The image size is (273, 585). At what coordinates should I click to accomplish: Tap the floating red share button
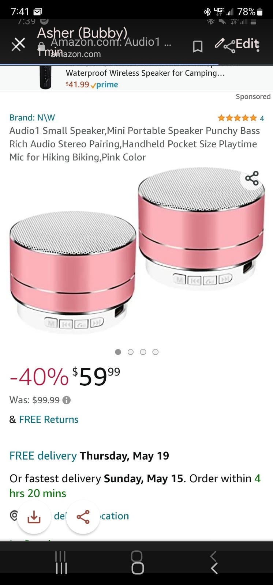click(x=83, y=517)
